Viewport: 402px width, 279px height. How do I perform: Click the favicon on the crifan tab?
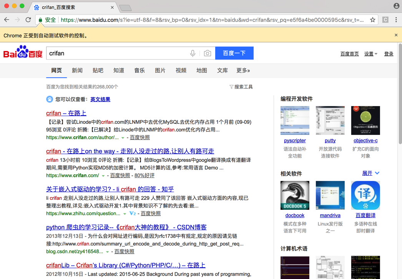tap(37, 7)
